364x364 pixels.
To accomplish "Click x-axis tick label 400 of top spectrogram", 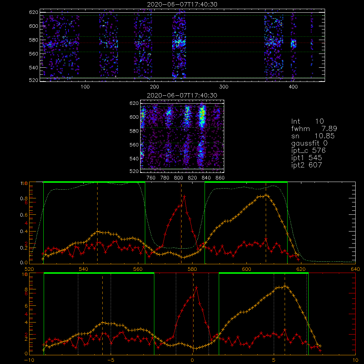I will (293, 87).
